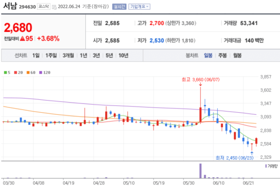The width and height of the screenshot is (280, 187).
Task: Show the 3년 line chart
Action: (97, 55)
